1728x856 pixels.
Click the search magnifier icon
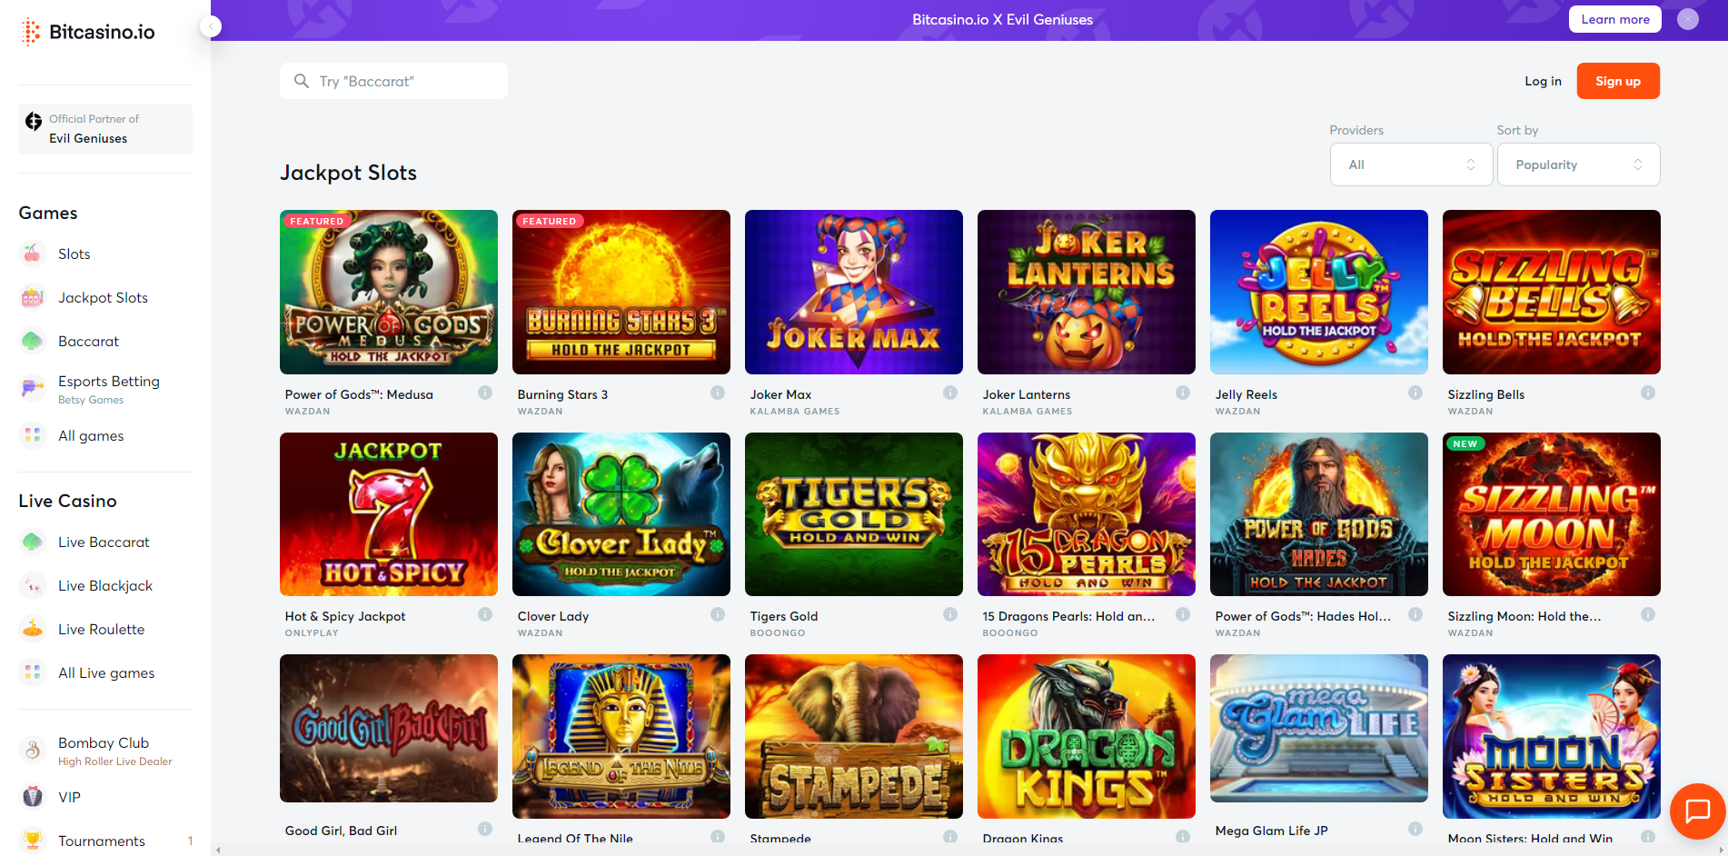coord(302,81)
